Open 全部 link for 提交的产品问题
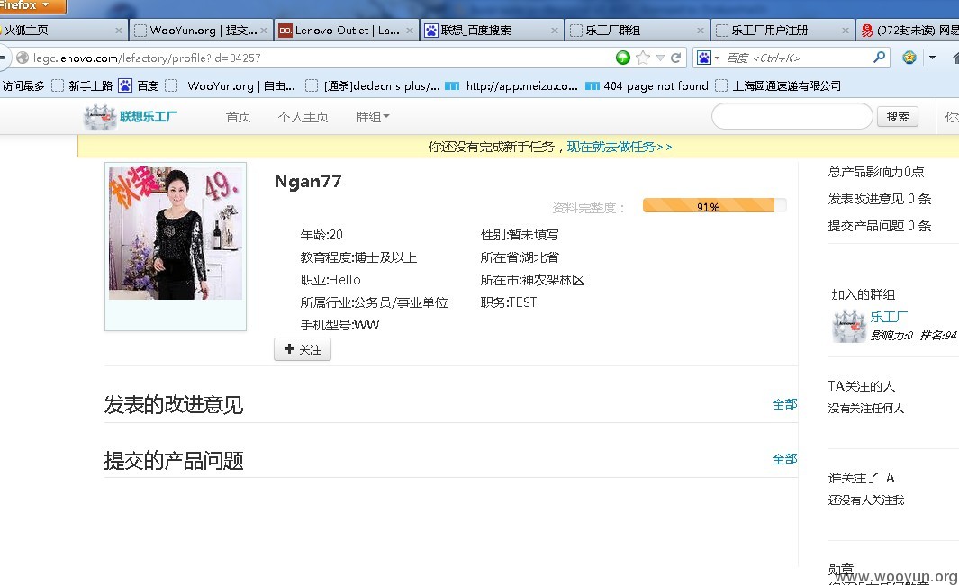Image resolution: width=959 pixels, height=585 pixels. click(784, 459)
